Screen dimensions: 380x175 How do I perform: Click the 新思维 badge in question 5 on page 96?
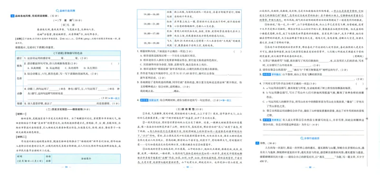click(266, 120)
